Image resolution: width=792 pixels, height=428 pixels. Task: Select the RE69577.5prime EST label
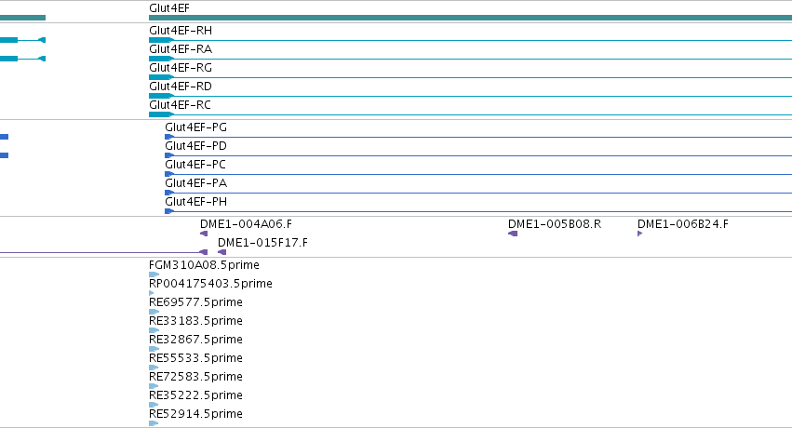tap(196, 302)
